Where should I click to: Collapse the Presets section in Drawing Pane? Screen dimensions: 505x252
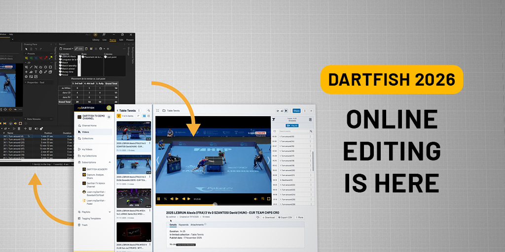pyautogui.click(x=26, y=54)
